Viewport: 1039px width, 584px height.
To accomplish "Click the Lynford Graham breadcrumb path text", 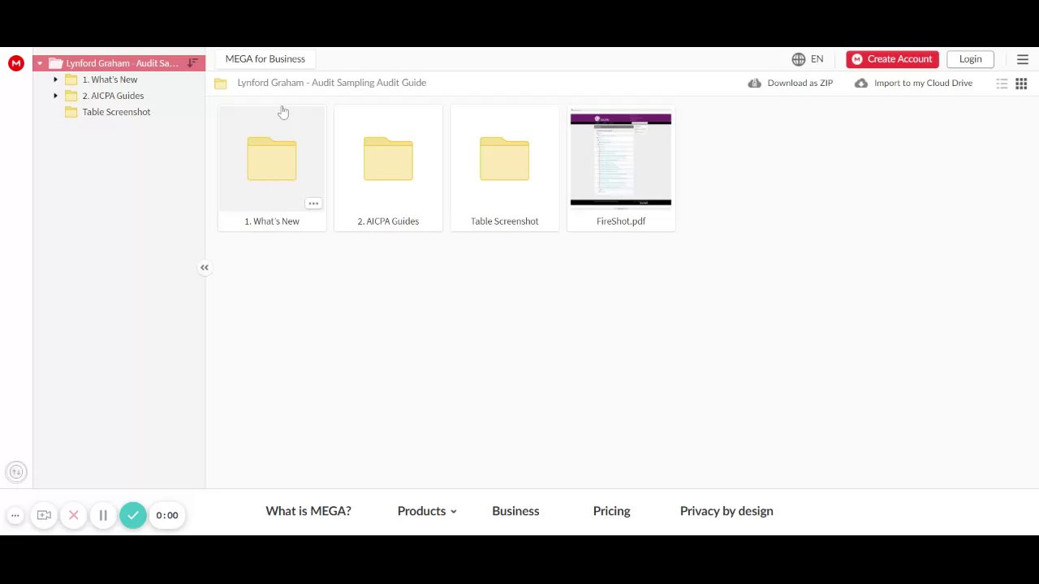I will (x=331, y=83).
